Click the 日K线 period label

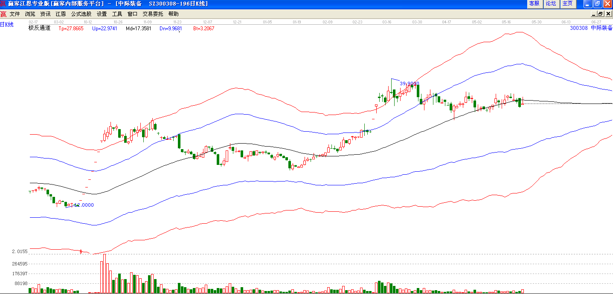[7, 25]
